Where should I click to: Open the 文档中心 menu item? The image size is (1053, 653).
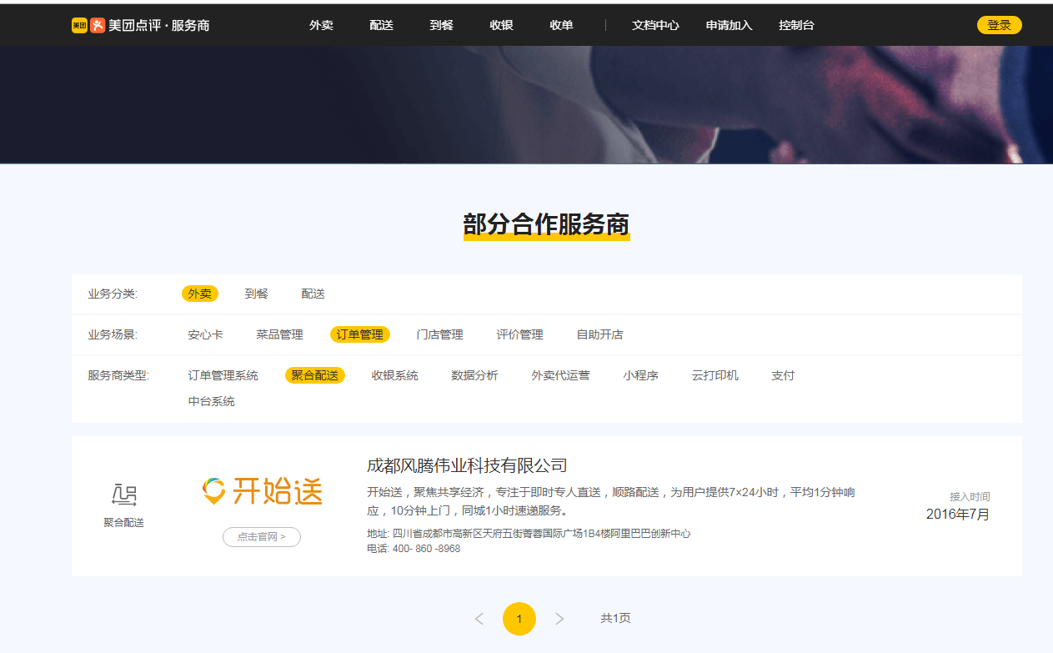point(656,25)
